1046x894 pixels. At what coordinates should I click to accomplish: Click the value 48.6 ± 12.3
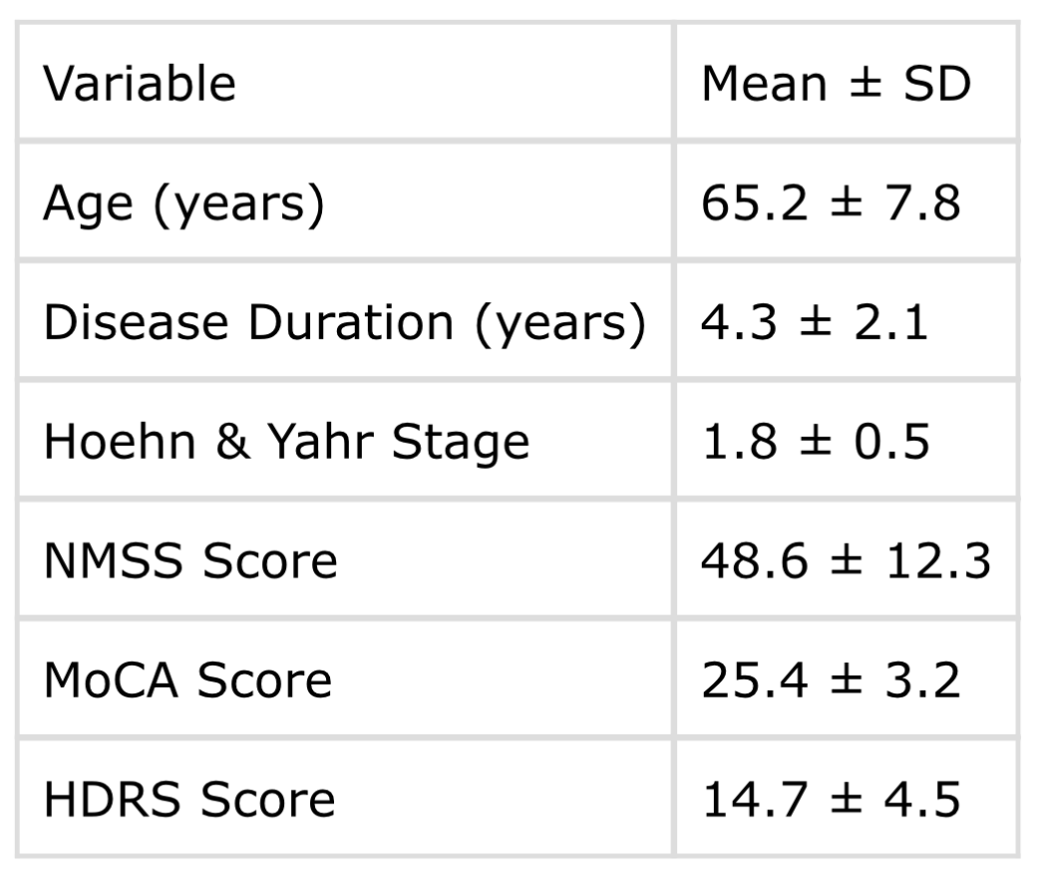pos(847,562)
